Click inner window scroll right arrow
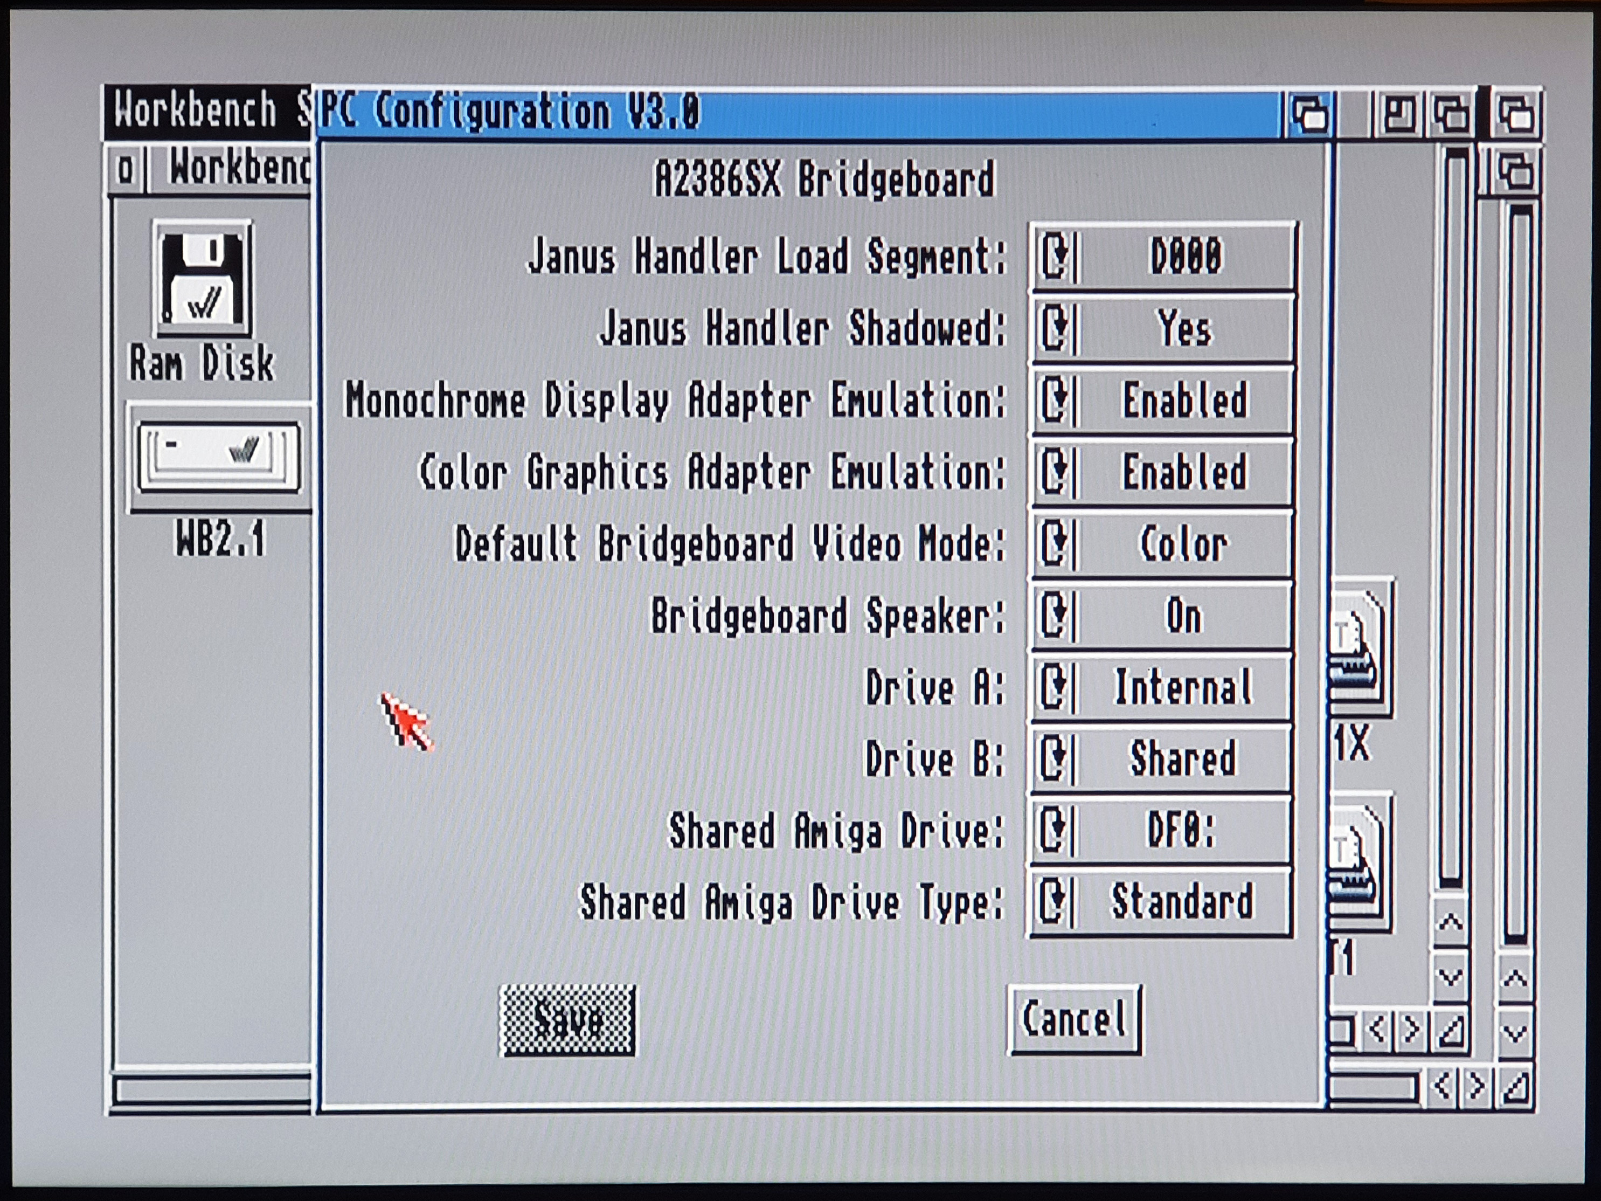The image size is (1601, 1201). click(x=1411, y=1029)
